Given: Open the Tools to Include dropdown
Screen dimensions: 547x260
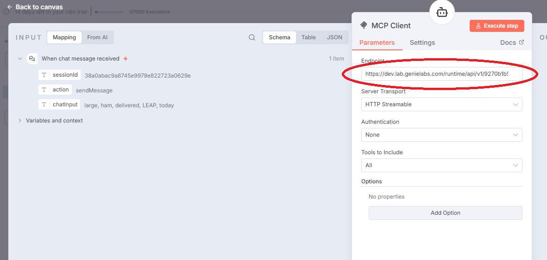Looking at the screenshot, I should click(x=442, y=165).
